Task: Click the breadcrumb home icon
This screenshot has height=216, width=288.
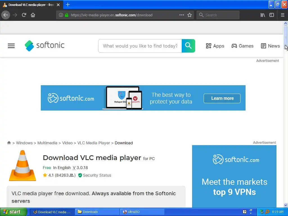Action: 9,143
